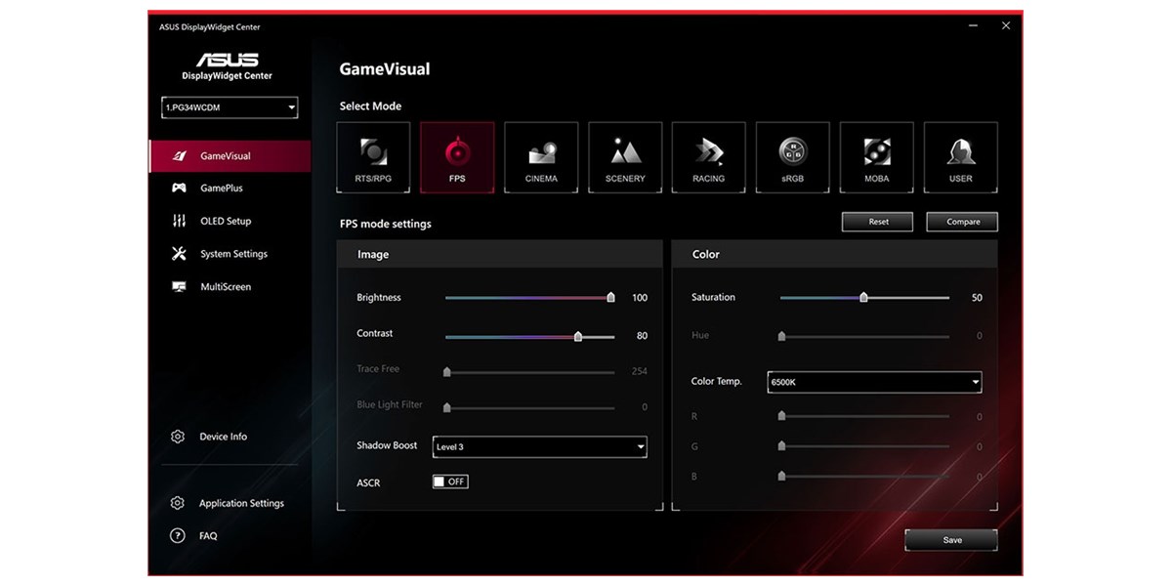This screenshot has width=1172, height=586.
Task: Open the Shadow Boost level dropdown
Action: coord(539,446)
